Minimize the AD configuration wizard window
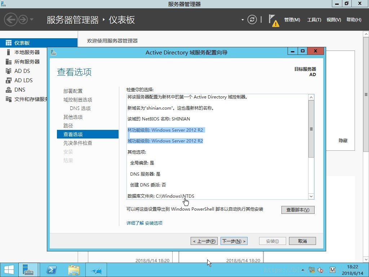 pos(293,51)
